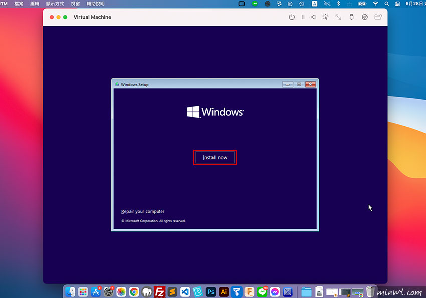Open Trash from the Dock
Viewport: 426px width, 298px height.
point(370,292)
